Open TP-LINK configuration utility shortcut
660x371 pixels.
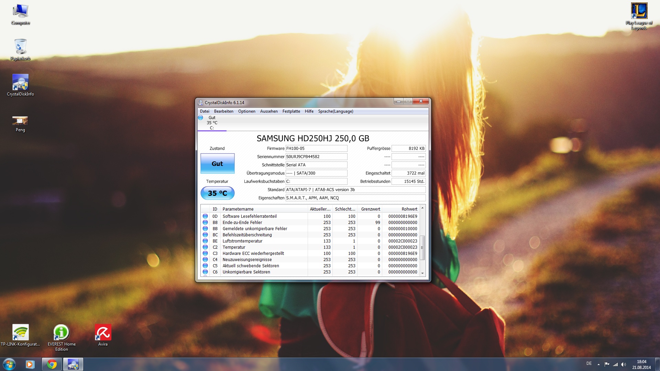[x=20, y=333]
